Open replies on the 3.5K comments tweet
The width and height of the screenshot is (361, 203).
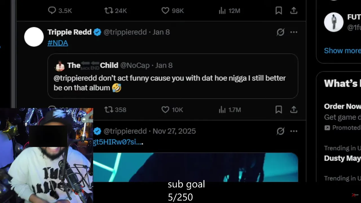[x=60, y=11]
